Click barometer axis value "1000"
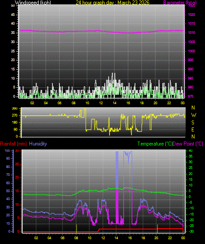205x244 pixels. point(192,51)
